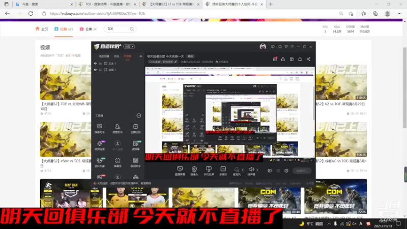Click the record video icon in streaming bar
The width and height of the screenshot is (407, 229).
[270, 170]
